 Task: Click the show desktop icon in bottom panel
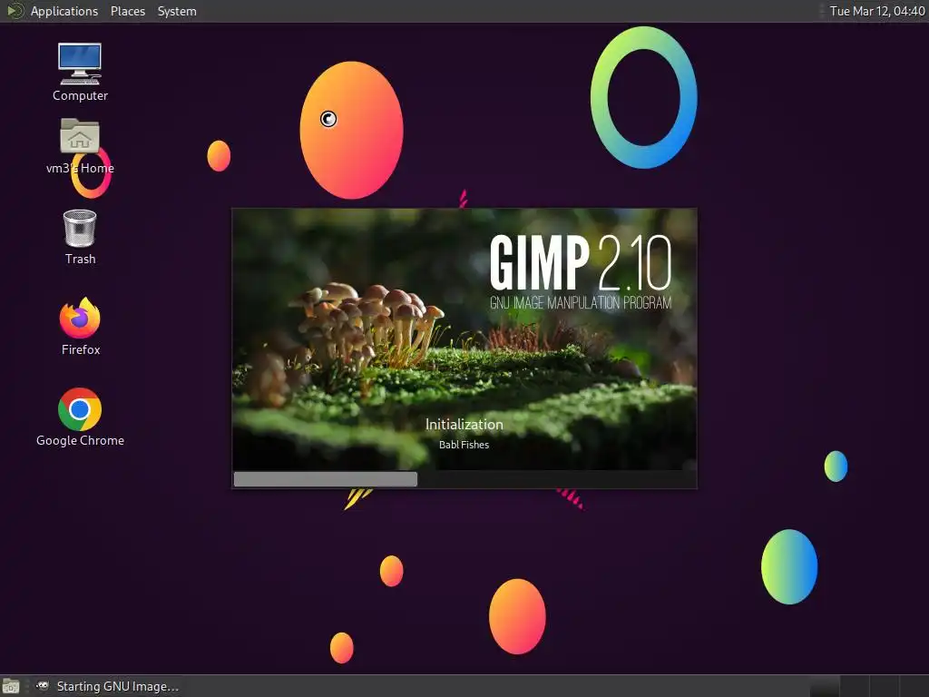pos(11,686)
